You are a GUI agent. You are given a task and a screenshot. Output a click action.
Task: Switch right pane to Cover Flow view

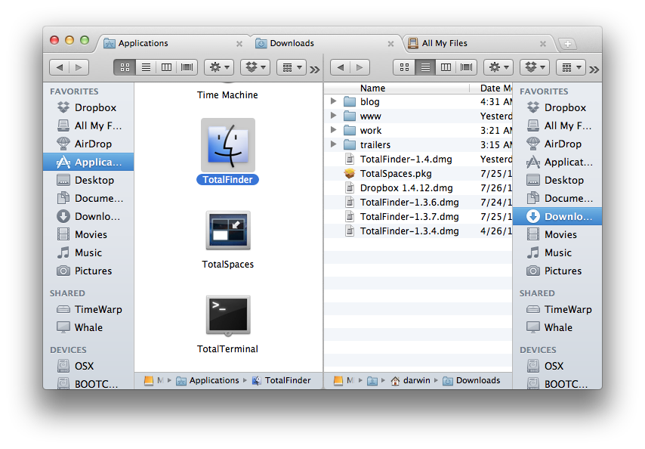467,67
